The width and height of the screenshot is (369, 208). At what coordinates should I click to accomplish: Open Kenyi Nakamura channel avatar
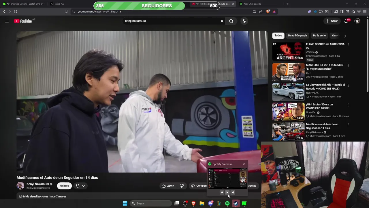(20, 186)
